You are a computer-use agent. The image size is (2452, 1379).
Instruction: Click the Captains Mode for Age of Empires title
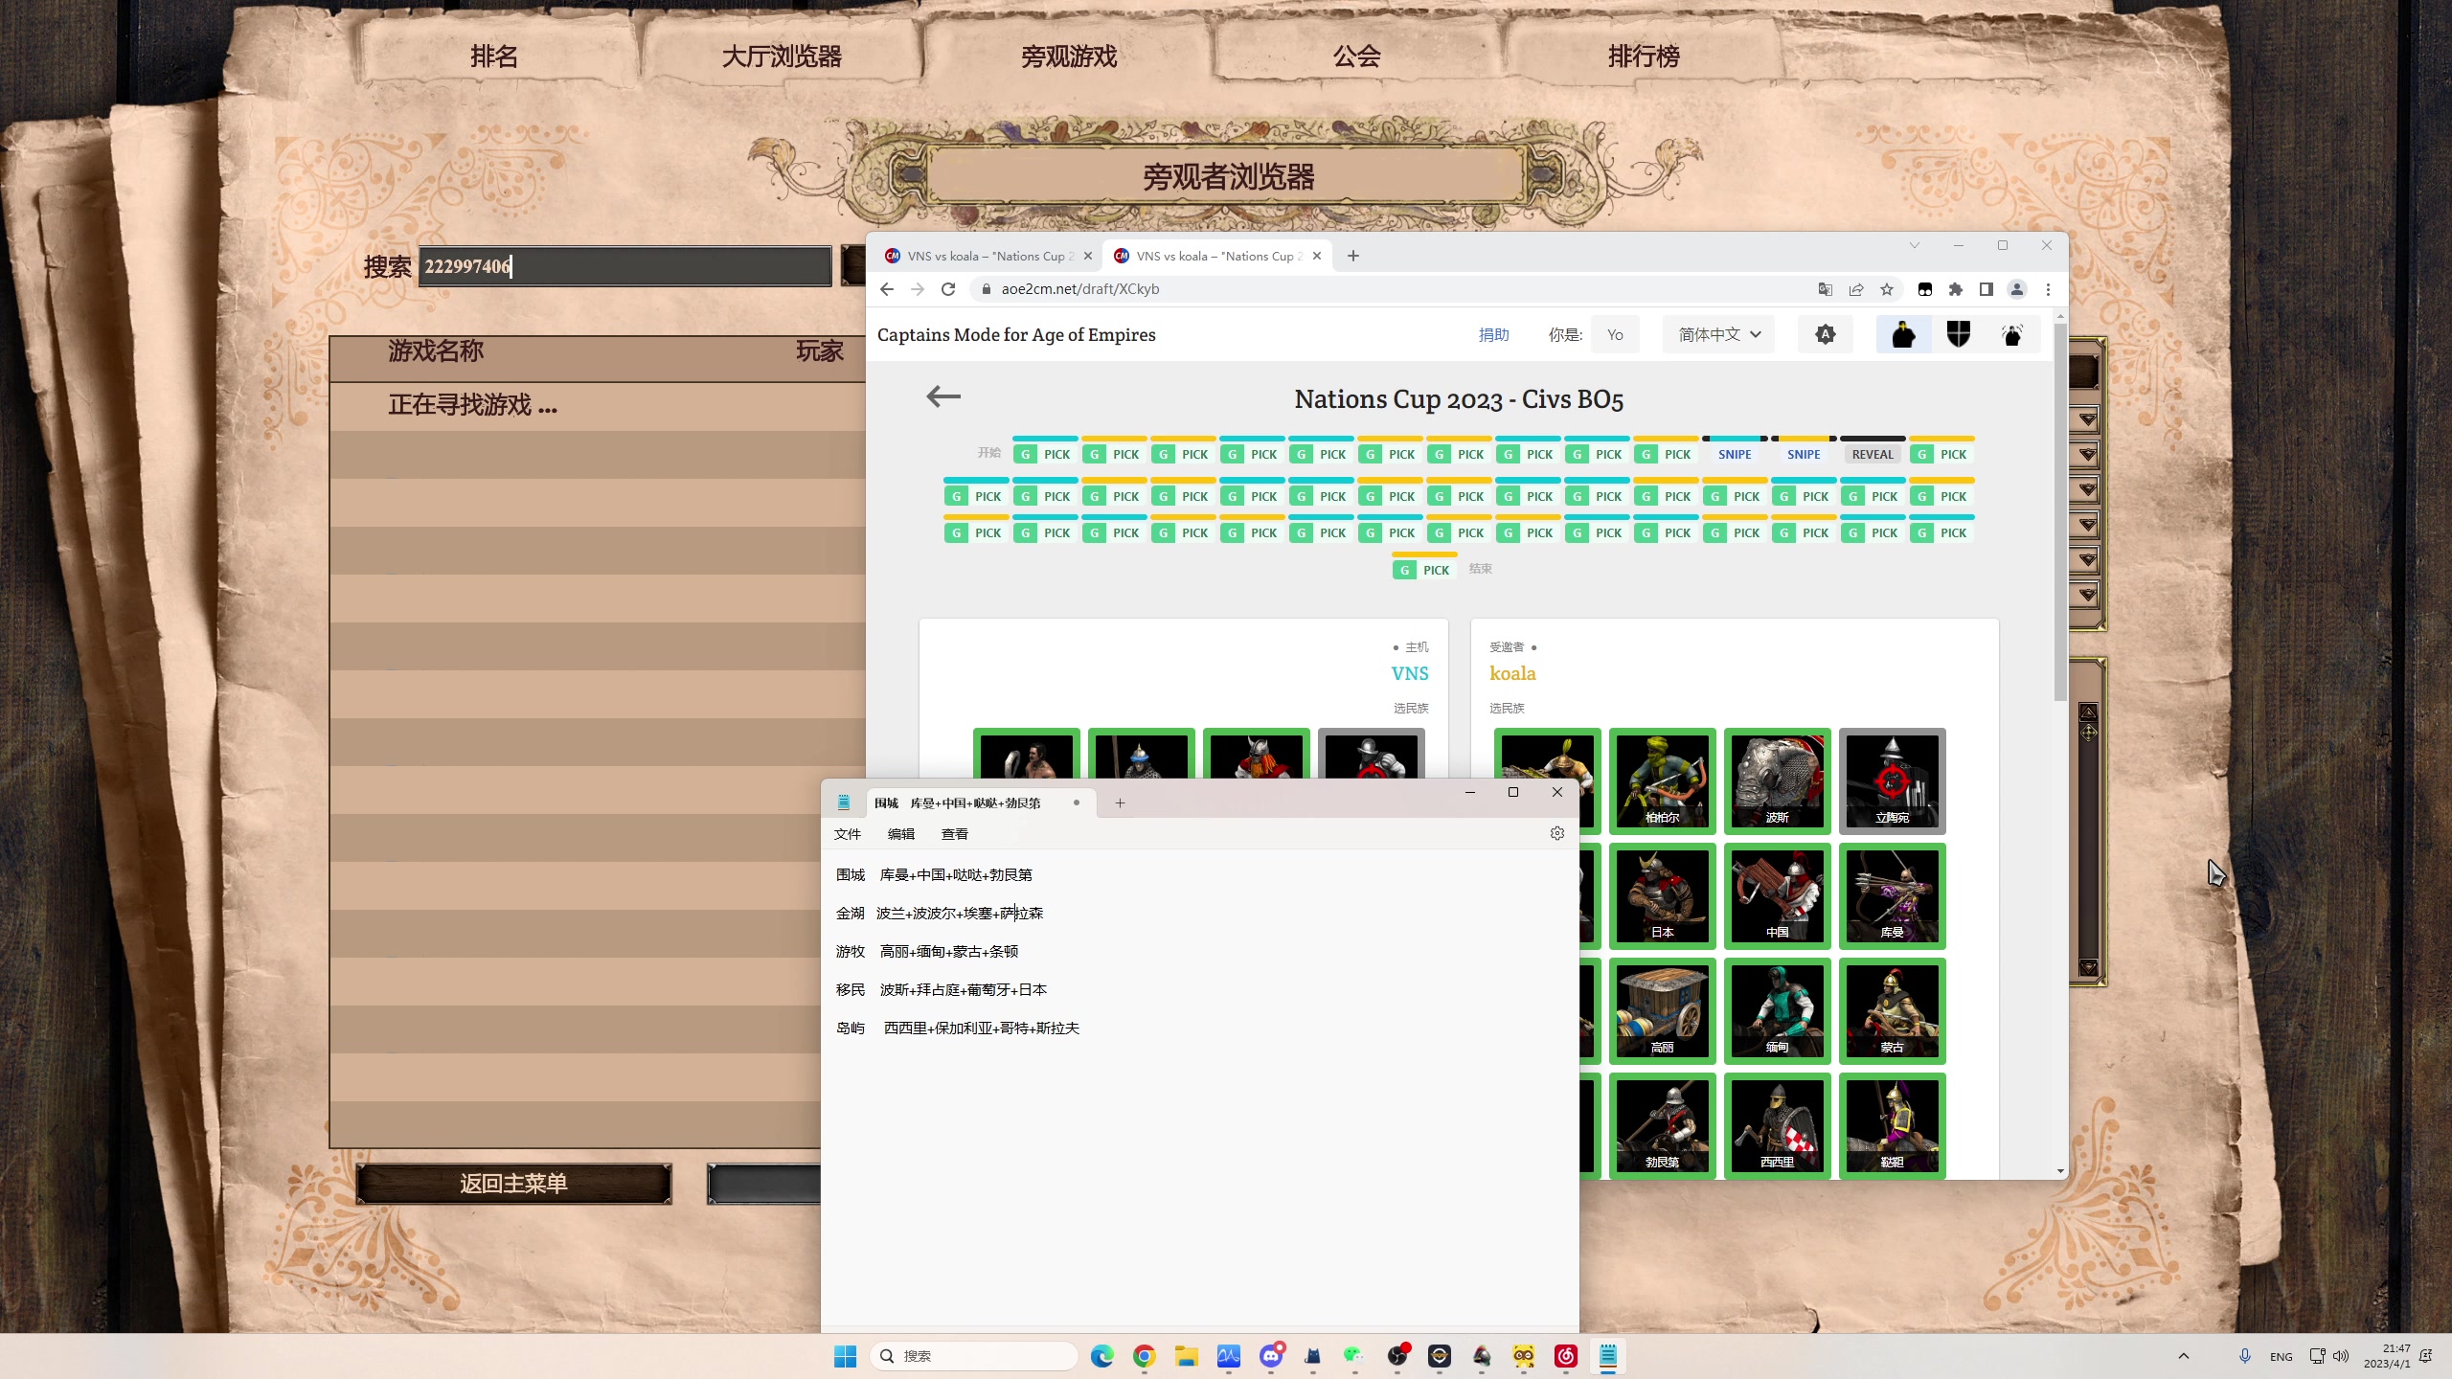1016,334
